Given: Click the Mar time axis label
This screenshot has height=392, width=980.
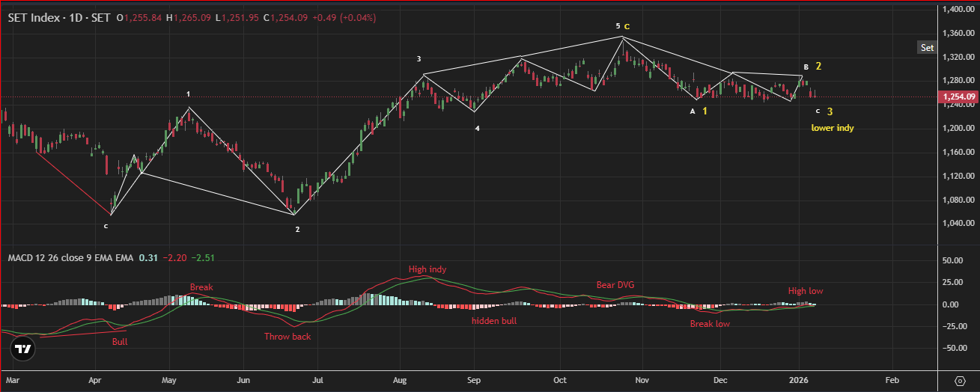Looking at the screenshot, I should coord(14,380).
